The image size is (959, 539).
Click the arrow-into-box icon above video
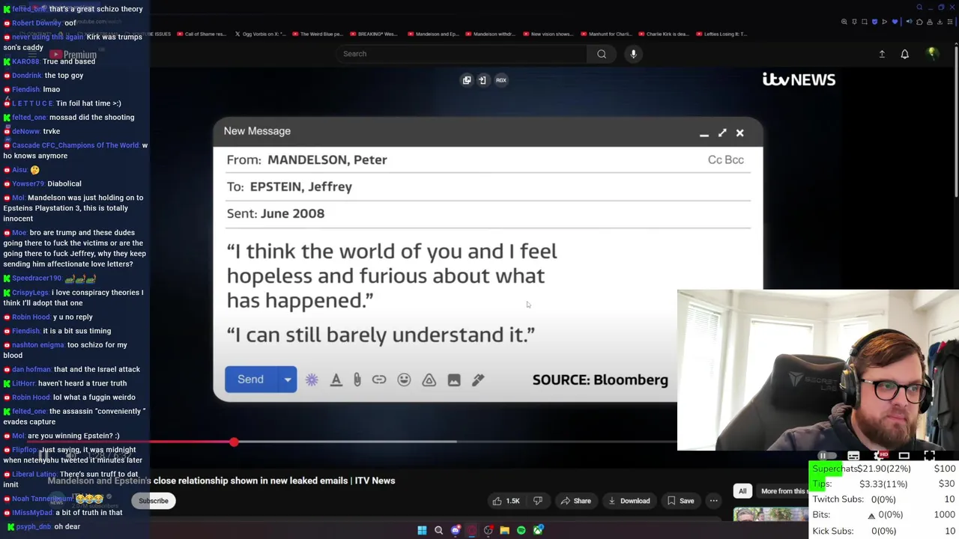pyautogui.click(x=482, y=80)
